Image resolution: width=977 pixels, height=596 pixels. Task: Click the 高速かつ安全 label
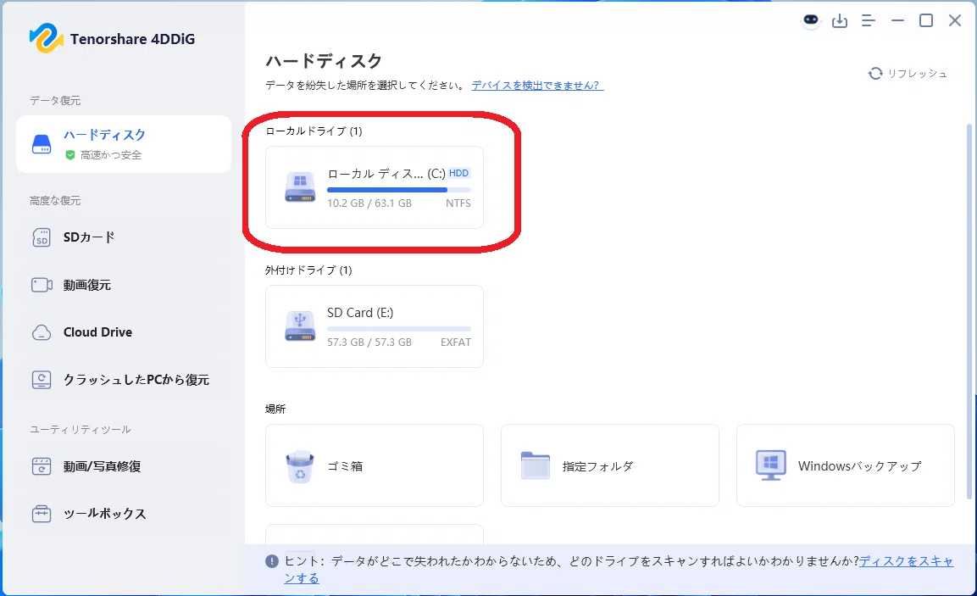[x=111, y=155]
